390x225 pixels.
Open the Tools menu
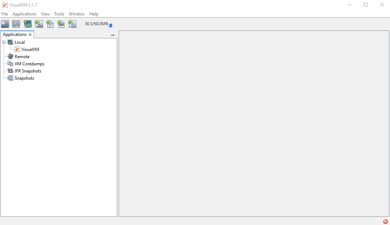click(x=59, y=14)
